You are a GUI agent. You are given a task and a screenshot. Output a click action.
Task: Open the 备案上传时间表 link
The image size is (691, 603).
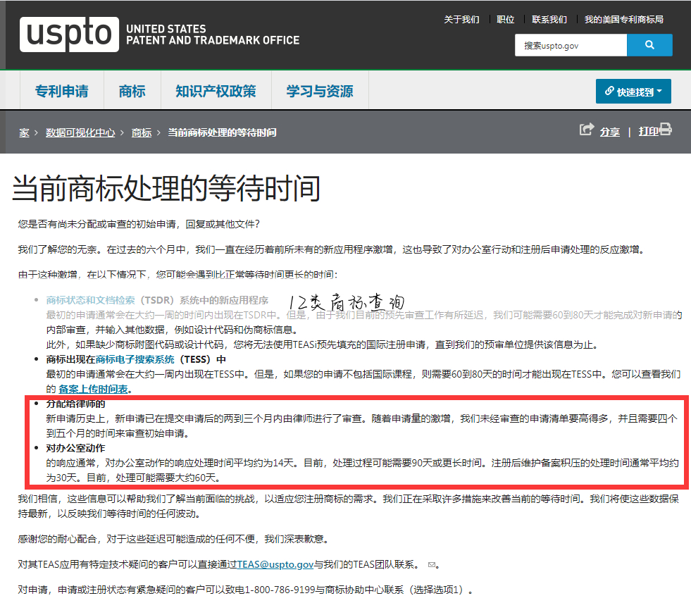click(x=93, y=390)
